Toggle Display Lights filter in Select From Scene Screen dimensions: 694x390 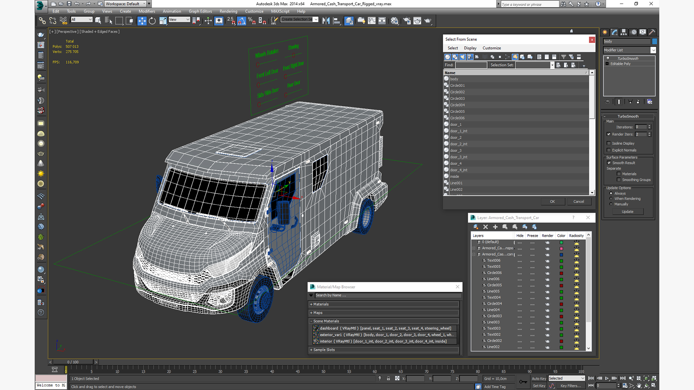(462, 57)
